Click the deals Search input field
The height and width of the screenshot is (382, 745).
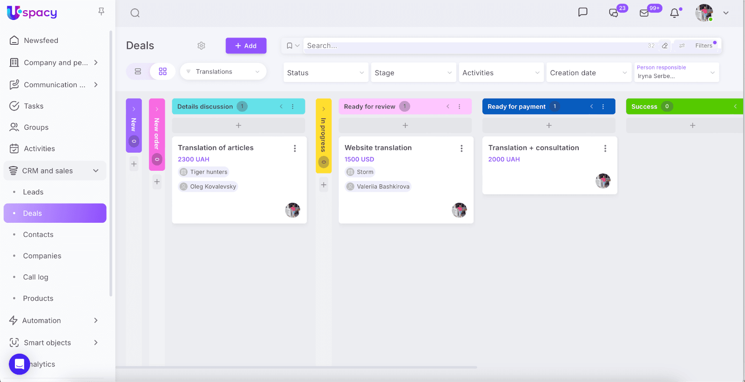(466, 46)
